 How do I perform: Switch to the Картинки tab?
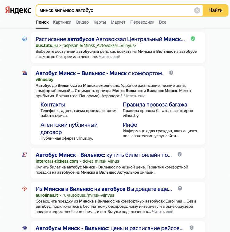click(x=62, y=22)
